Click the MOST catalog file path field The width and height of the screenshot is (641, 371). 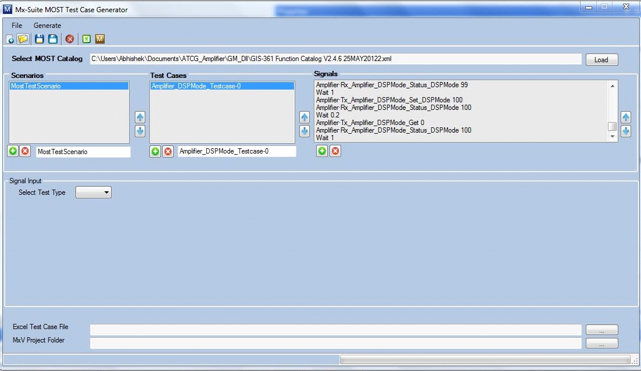tap(335, 59)
